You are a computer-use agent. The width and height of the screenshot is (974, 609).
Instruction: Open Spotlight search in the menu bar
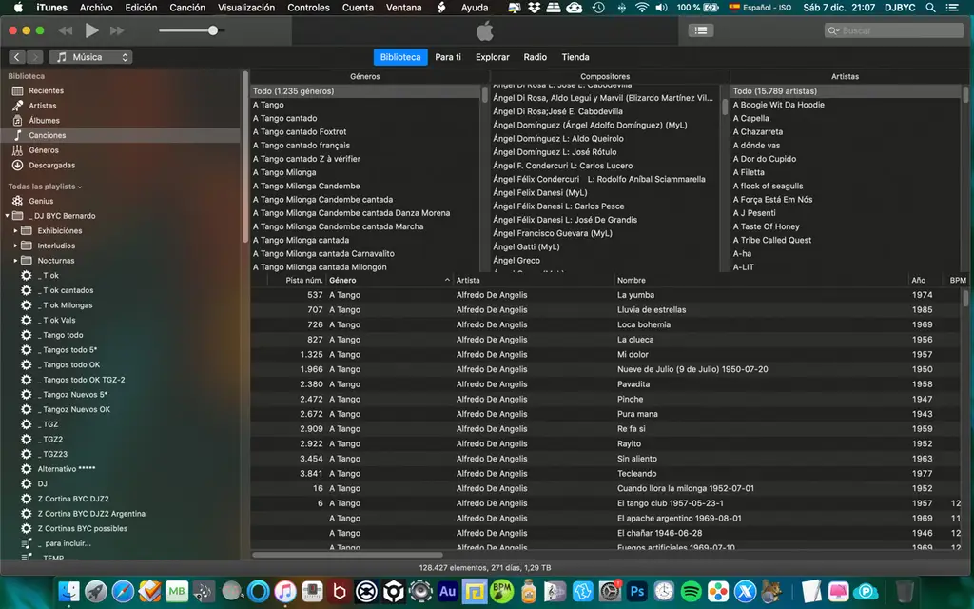930,8
